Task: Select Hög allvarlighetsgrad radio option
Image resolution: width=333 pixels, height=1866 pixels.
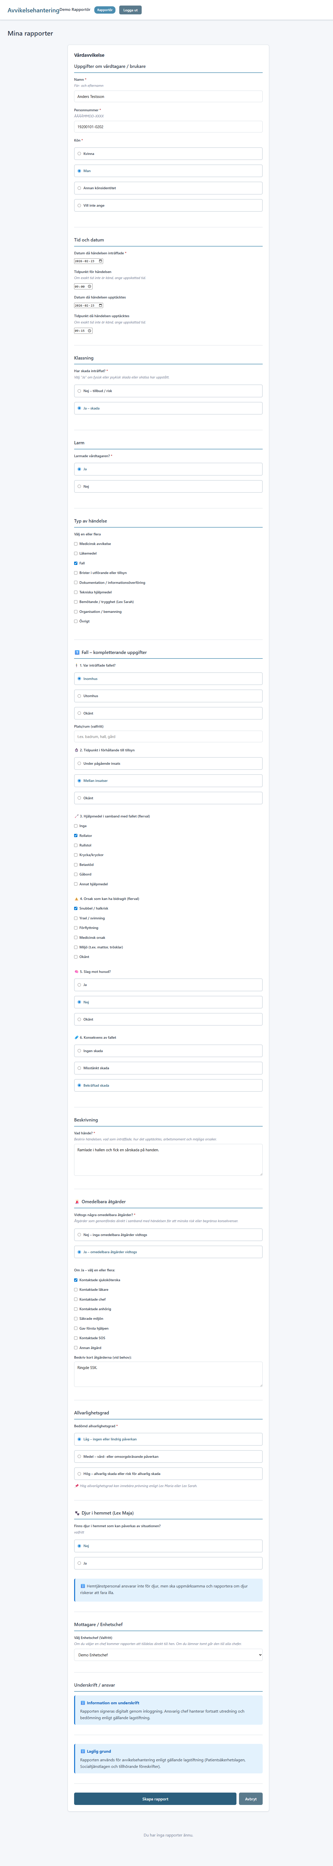Action: [168, 1473]
